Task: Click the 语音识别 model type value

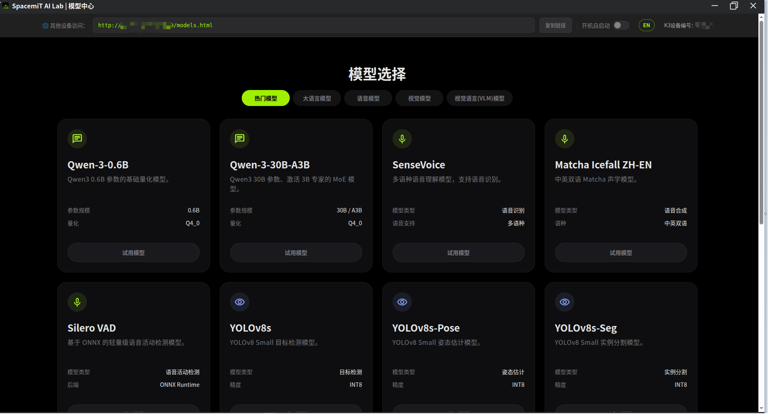Action: (x=513, y=210)
